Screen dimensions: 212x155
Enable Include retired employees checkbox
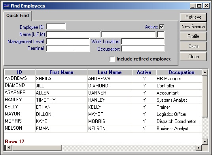(x=112, y=59)
